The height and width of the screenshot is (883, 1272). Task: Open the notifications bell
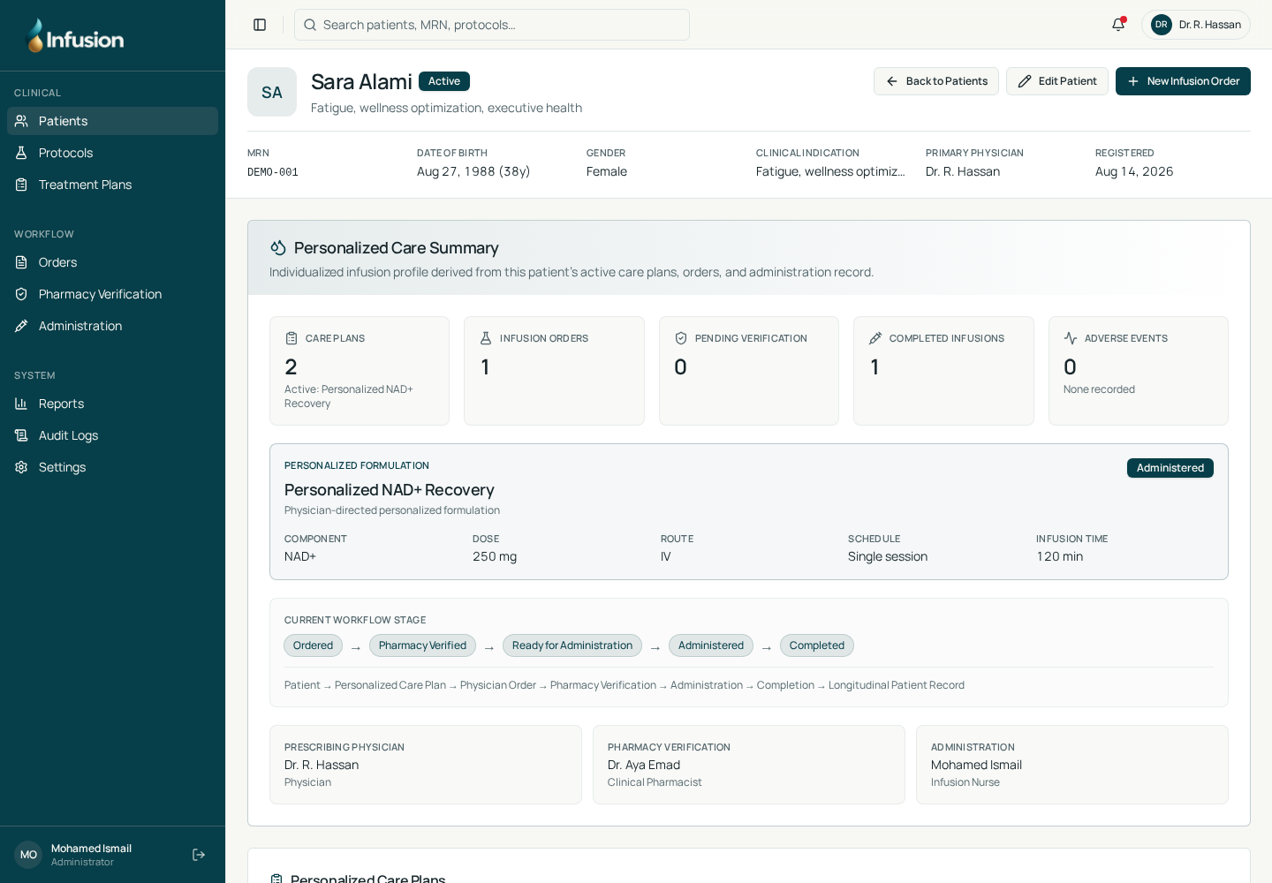pyautogui.click(x=1118, y=25)
